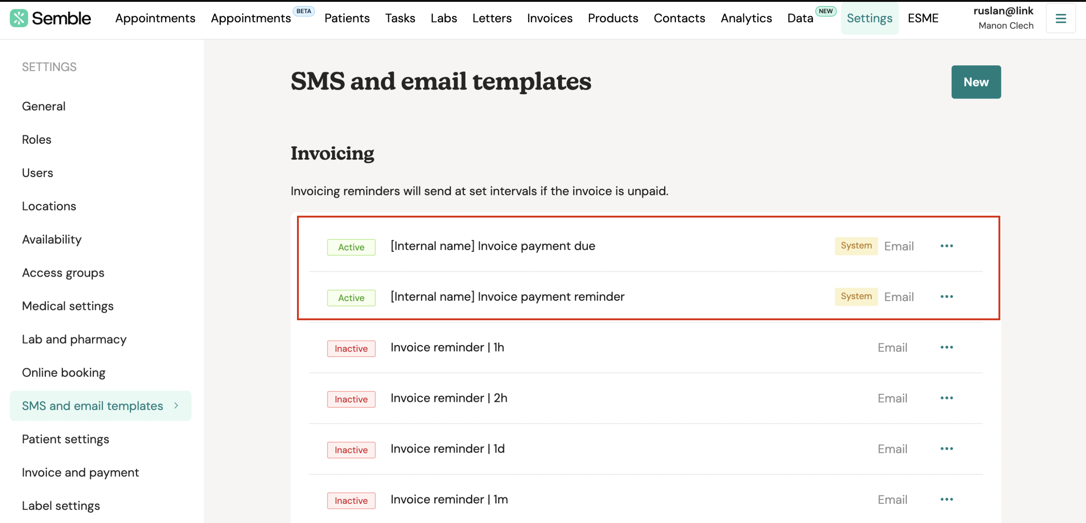
Task: Click the New template button
Action: [x=976, y=82]
